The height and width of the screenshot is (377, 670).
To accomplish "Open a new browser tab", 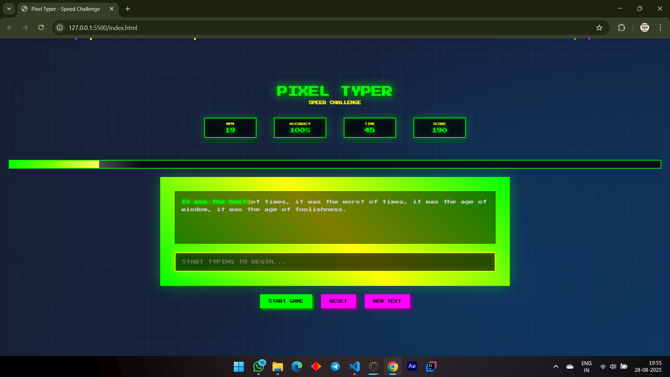I will coord(128,9).
